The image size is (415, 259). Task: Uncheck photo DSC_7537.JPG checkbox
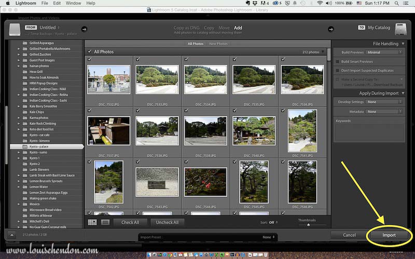tap(89, 110)
